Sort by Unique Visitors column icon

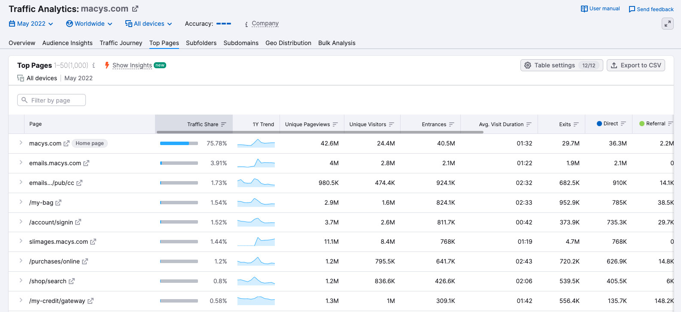coord(392,124)
